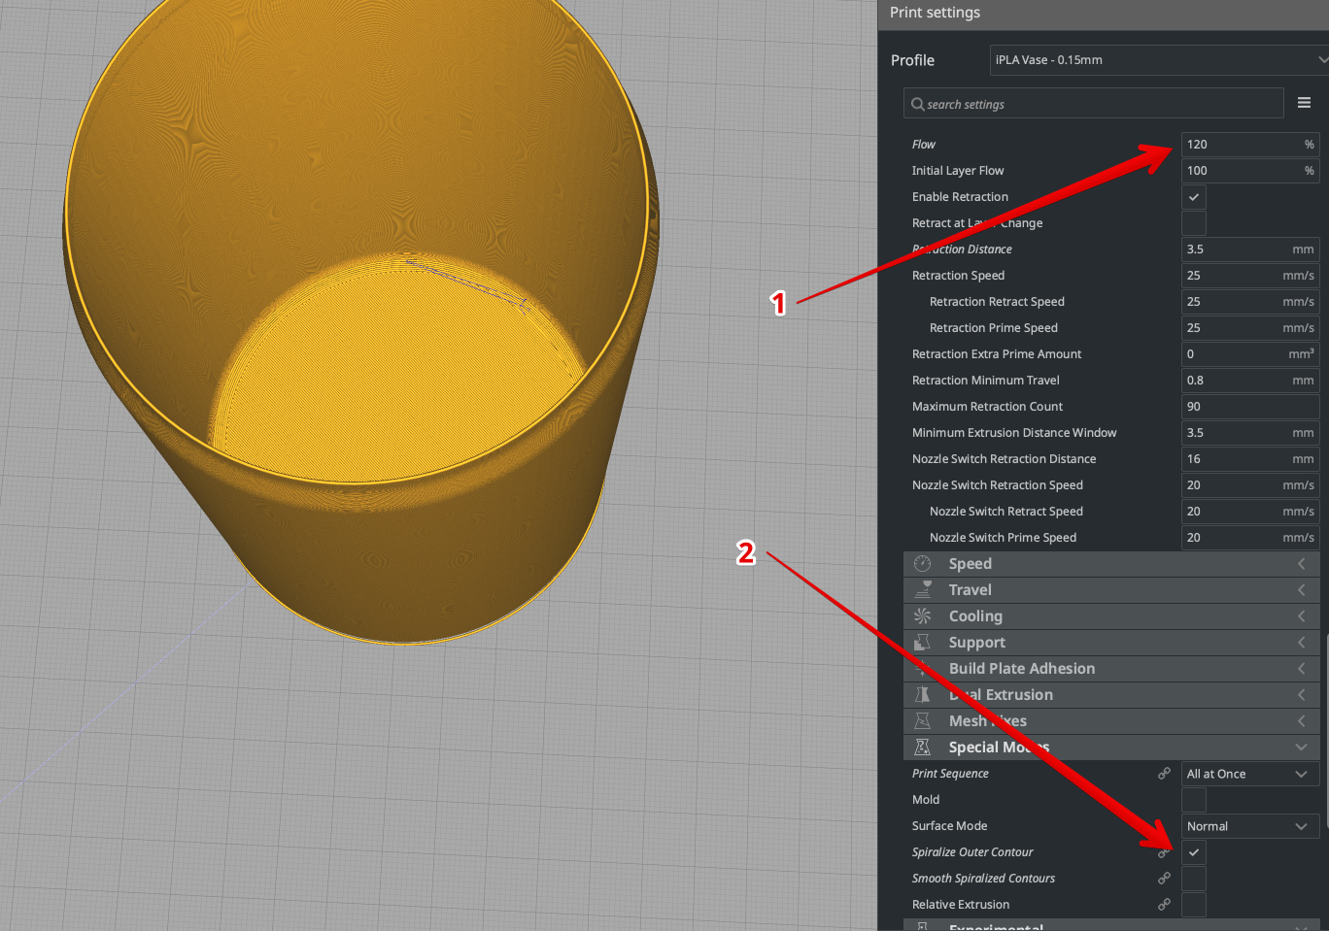
Task: Click the Dual Extrusion beaker icon
Action: pos(921,694)
